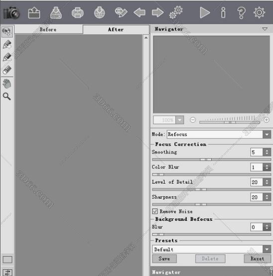This screenshot has height=276, width=273.
Task: Toggle the Remove Noise checkbox
Action: tap(155, 211)
